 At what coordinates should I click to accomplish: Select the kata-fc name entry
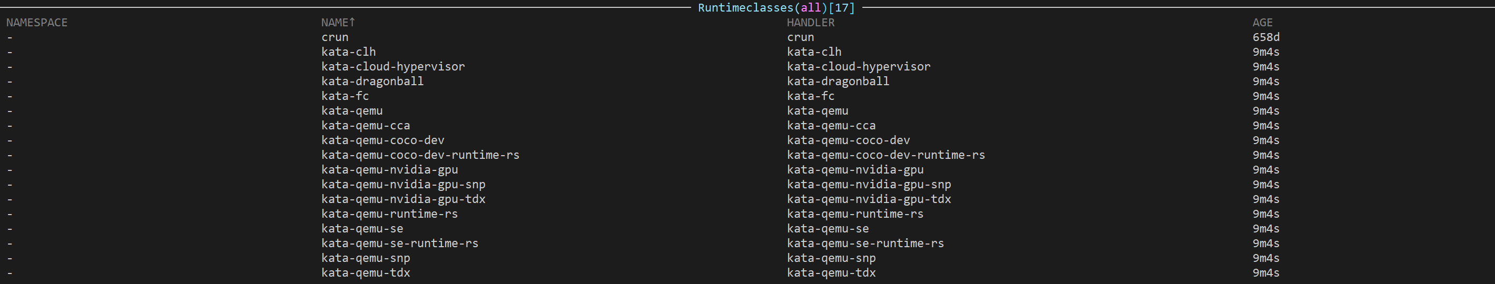click(x=345, y=96)
